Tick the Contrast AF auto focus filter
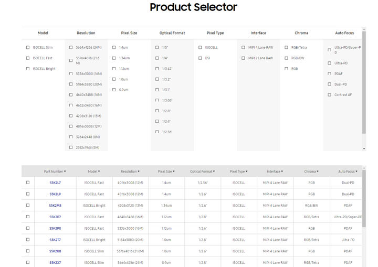 click(x=329, y=95)
